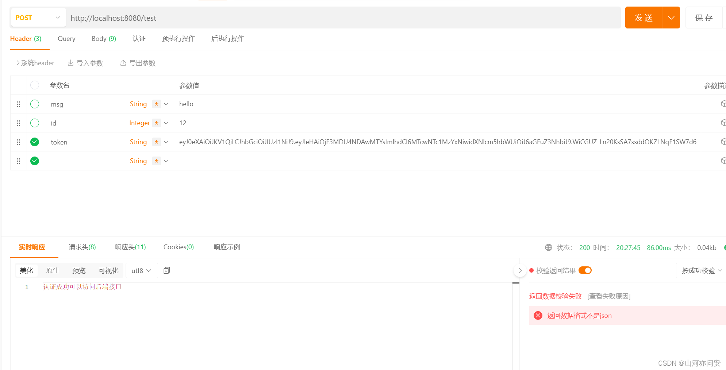Switch to the Query tab
The image size is (726, 370).
[66, 39]
